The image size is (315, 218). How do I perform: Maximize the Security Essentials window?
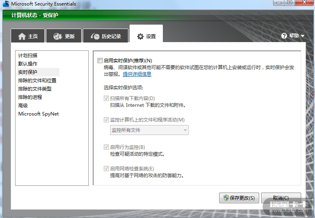coord(290,3)
